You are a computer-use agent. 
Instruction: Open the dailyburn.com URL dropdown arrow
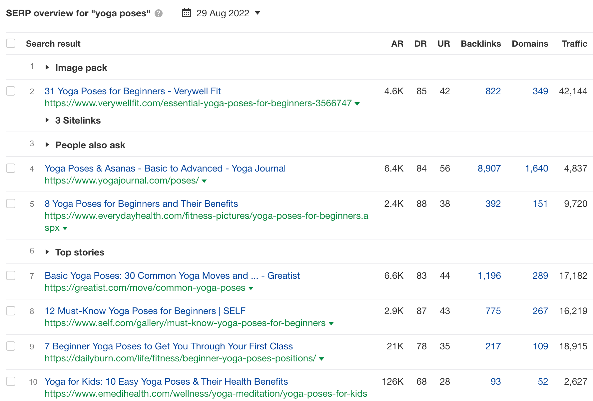pos(322,359)
